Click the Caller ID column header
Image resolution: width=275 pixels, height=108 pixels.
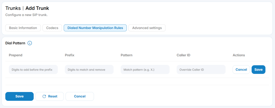[183, 55]
